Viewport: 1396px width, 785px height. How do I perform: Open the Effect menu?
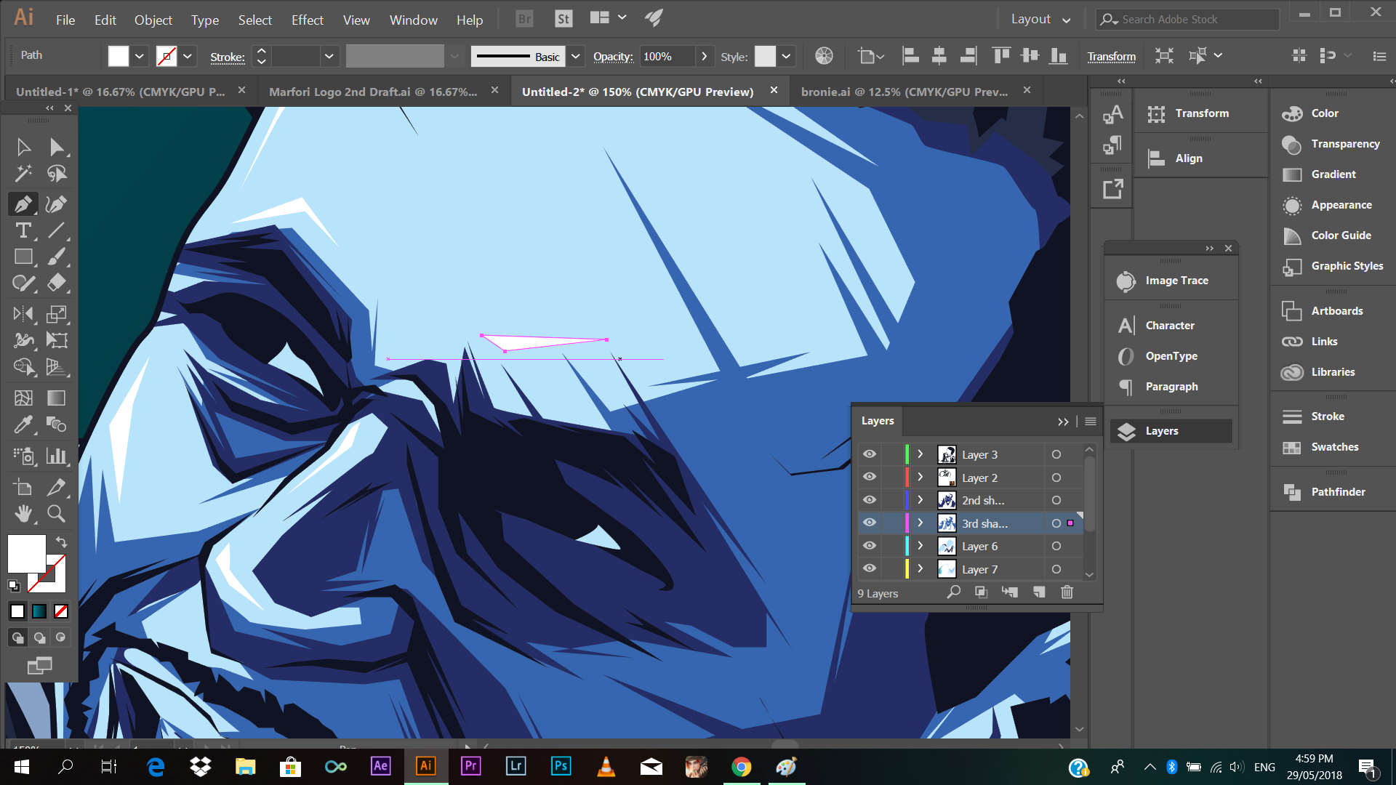point(307,20)
